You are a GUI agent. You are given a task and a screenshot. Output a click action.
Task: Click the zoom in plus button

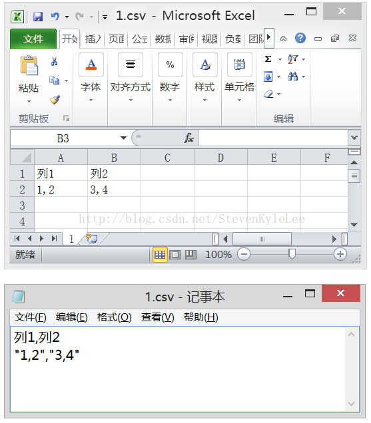(340, 254)
